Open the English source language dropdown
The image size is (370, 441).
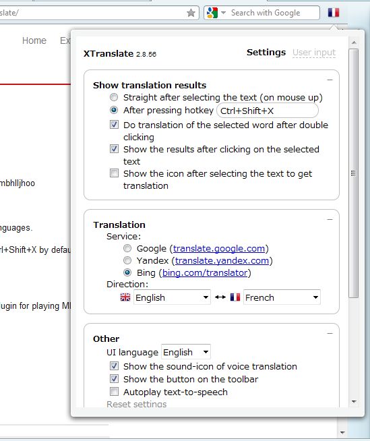click(x=172, y=297)
